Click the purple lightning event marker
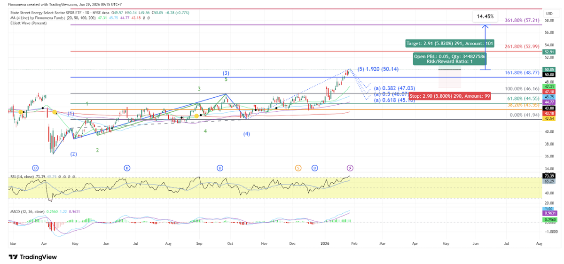This screenshot has width=564, height=264. click(x=350, y=168)
